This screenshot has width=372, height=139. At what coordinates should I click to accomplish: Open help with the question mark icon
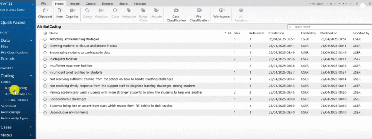(x=351, y=4)
